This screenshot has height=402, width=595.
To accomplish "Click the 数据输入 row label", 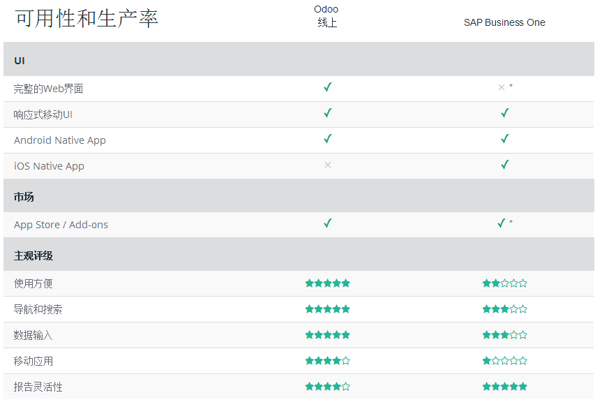I will click(x=33, y=335).
